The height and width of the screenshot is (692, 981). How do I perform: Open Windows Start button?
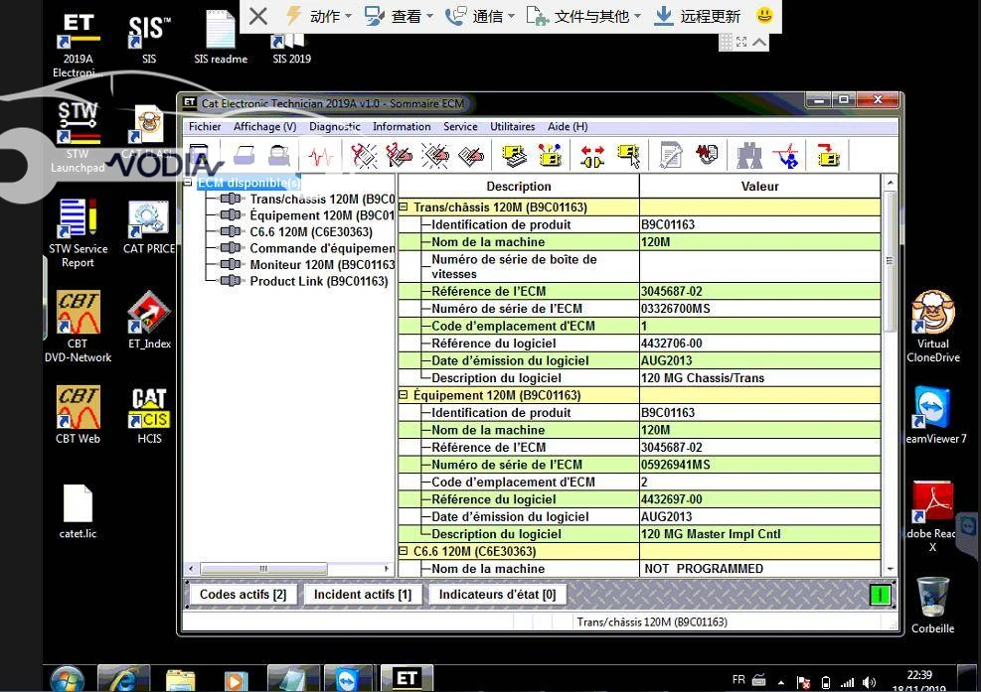pos(67,679)
